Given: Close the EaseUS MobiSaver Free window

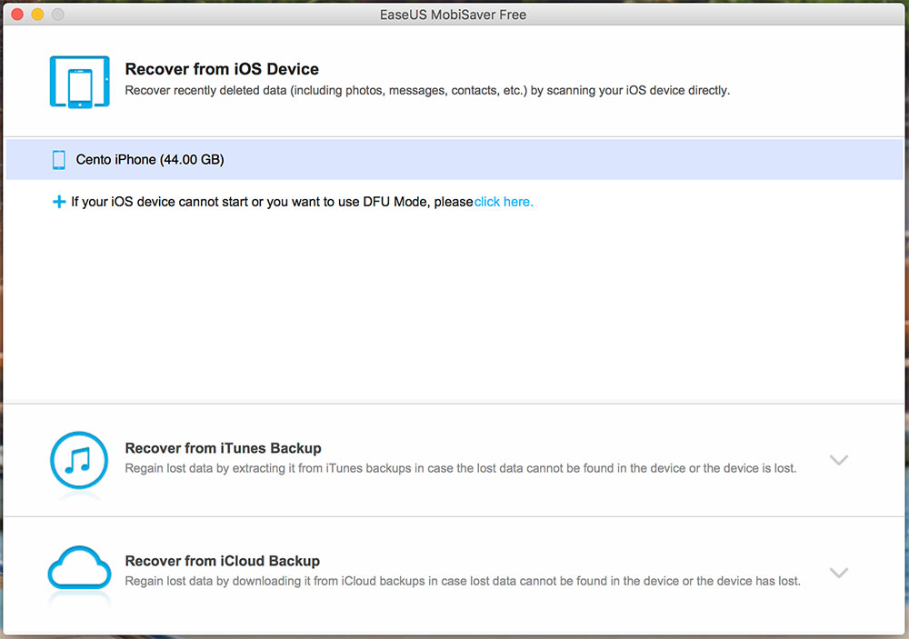Looking at the screenshot, I should (x=17, y=15).
